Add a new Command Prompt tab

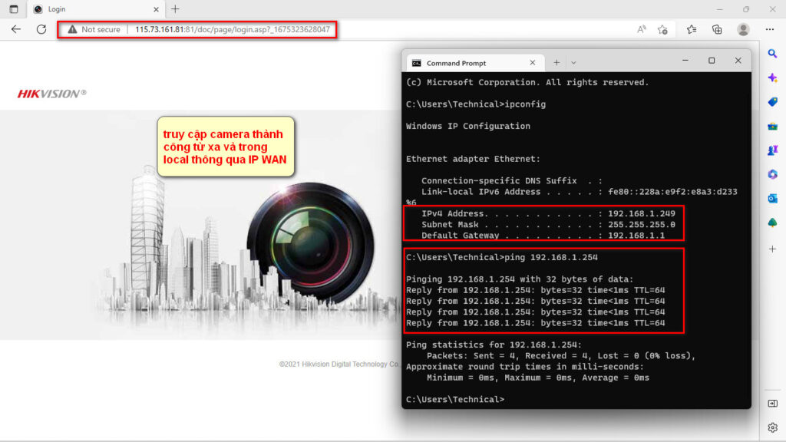(556, 63)
